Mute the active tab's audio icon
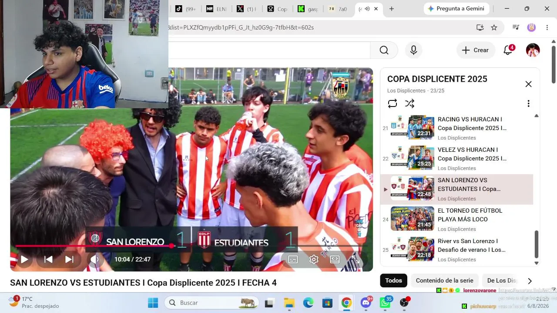 pyautogui.click(x=367, y=9)
